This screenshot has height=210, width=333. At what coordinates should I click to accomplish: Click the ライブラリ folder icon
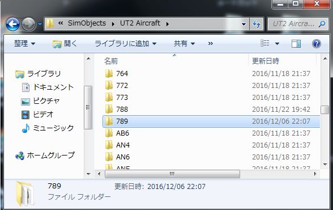(x=20, y=74)
